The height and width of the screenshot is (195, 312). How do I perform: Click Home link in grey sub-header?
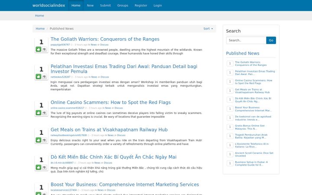click(39, 16)
